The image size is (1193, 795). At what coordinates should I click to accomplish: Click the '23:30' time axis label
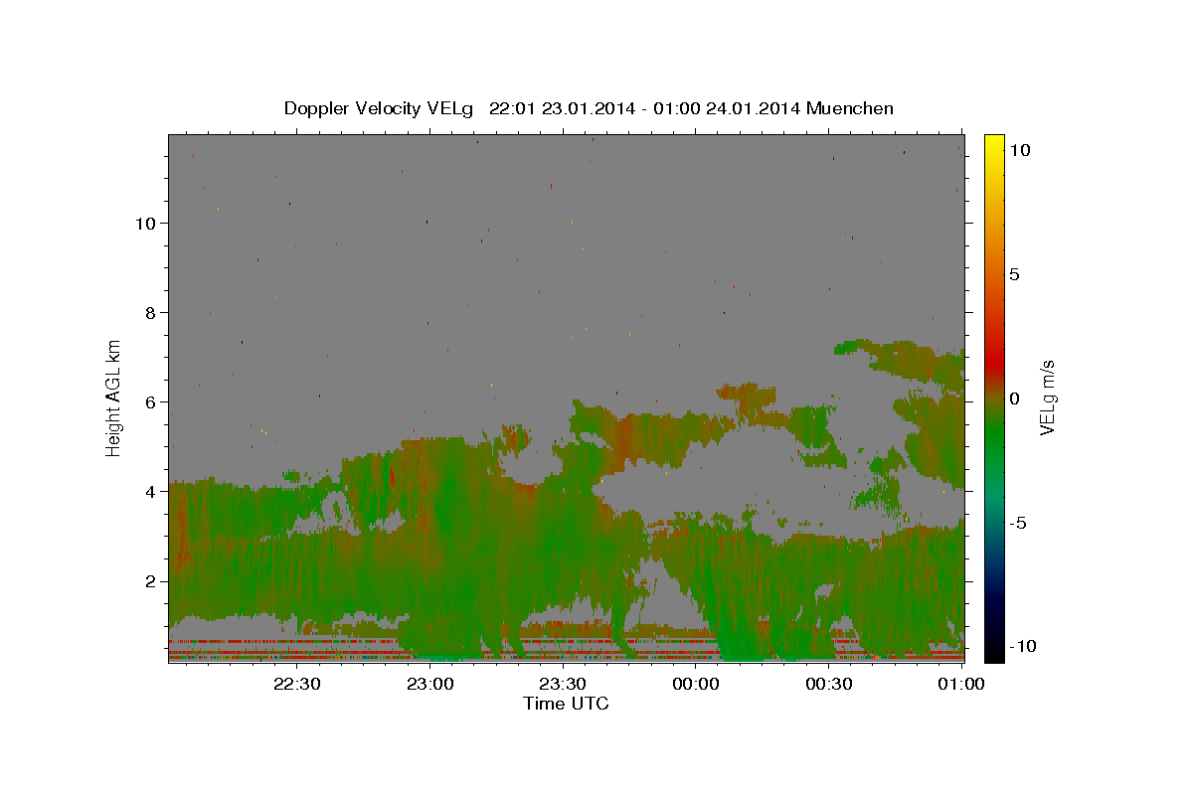pyautogui.click(x=563, y=684)
